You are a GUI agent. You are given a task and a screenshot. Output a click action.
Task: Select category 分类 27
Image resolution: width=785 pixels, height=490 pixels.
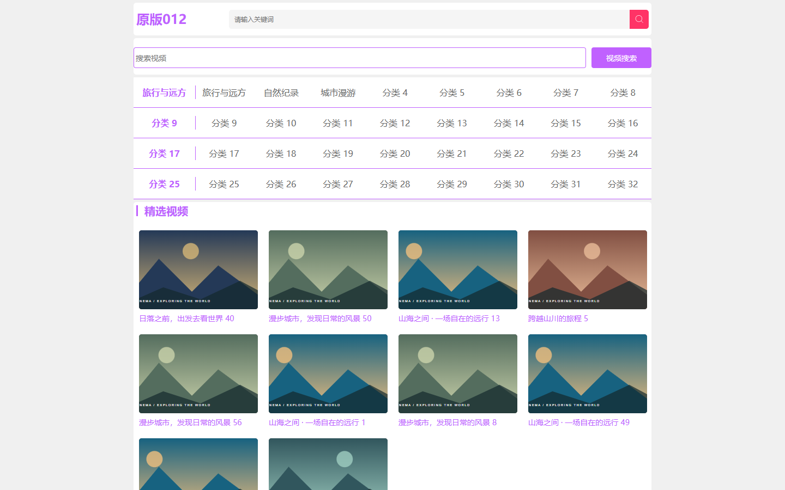[x=338, y=184]
